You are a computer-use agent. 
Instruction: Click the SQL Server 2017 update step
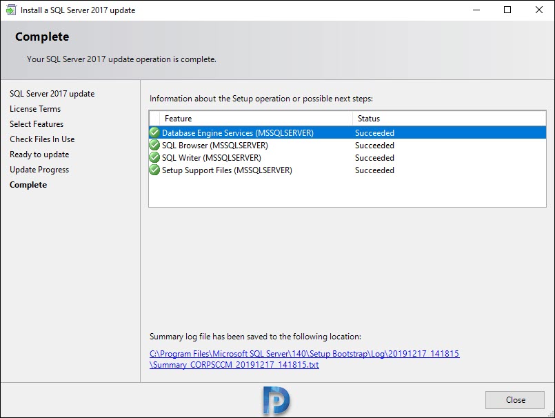(52, 94)
